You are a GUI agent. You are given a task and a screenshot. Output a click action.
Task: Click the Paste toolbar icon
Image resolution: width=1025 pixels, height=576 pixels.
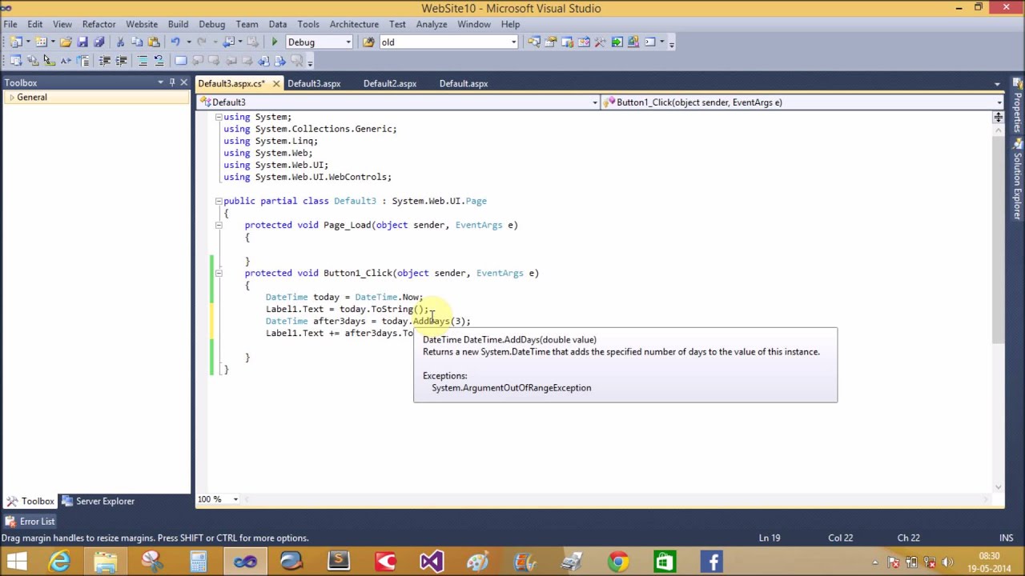(154, 42)
